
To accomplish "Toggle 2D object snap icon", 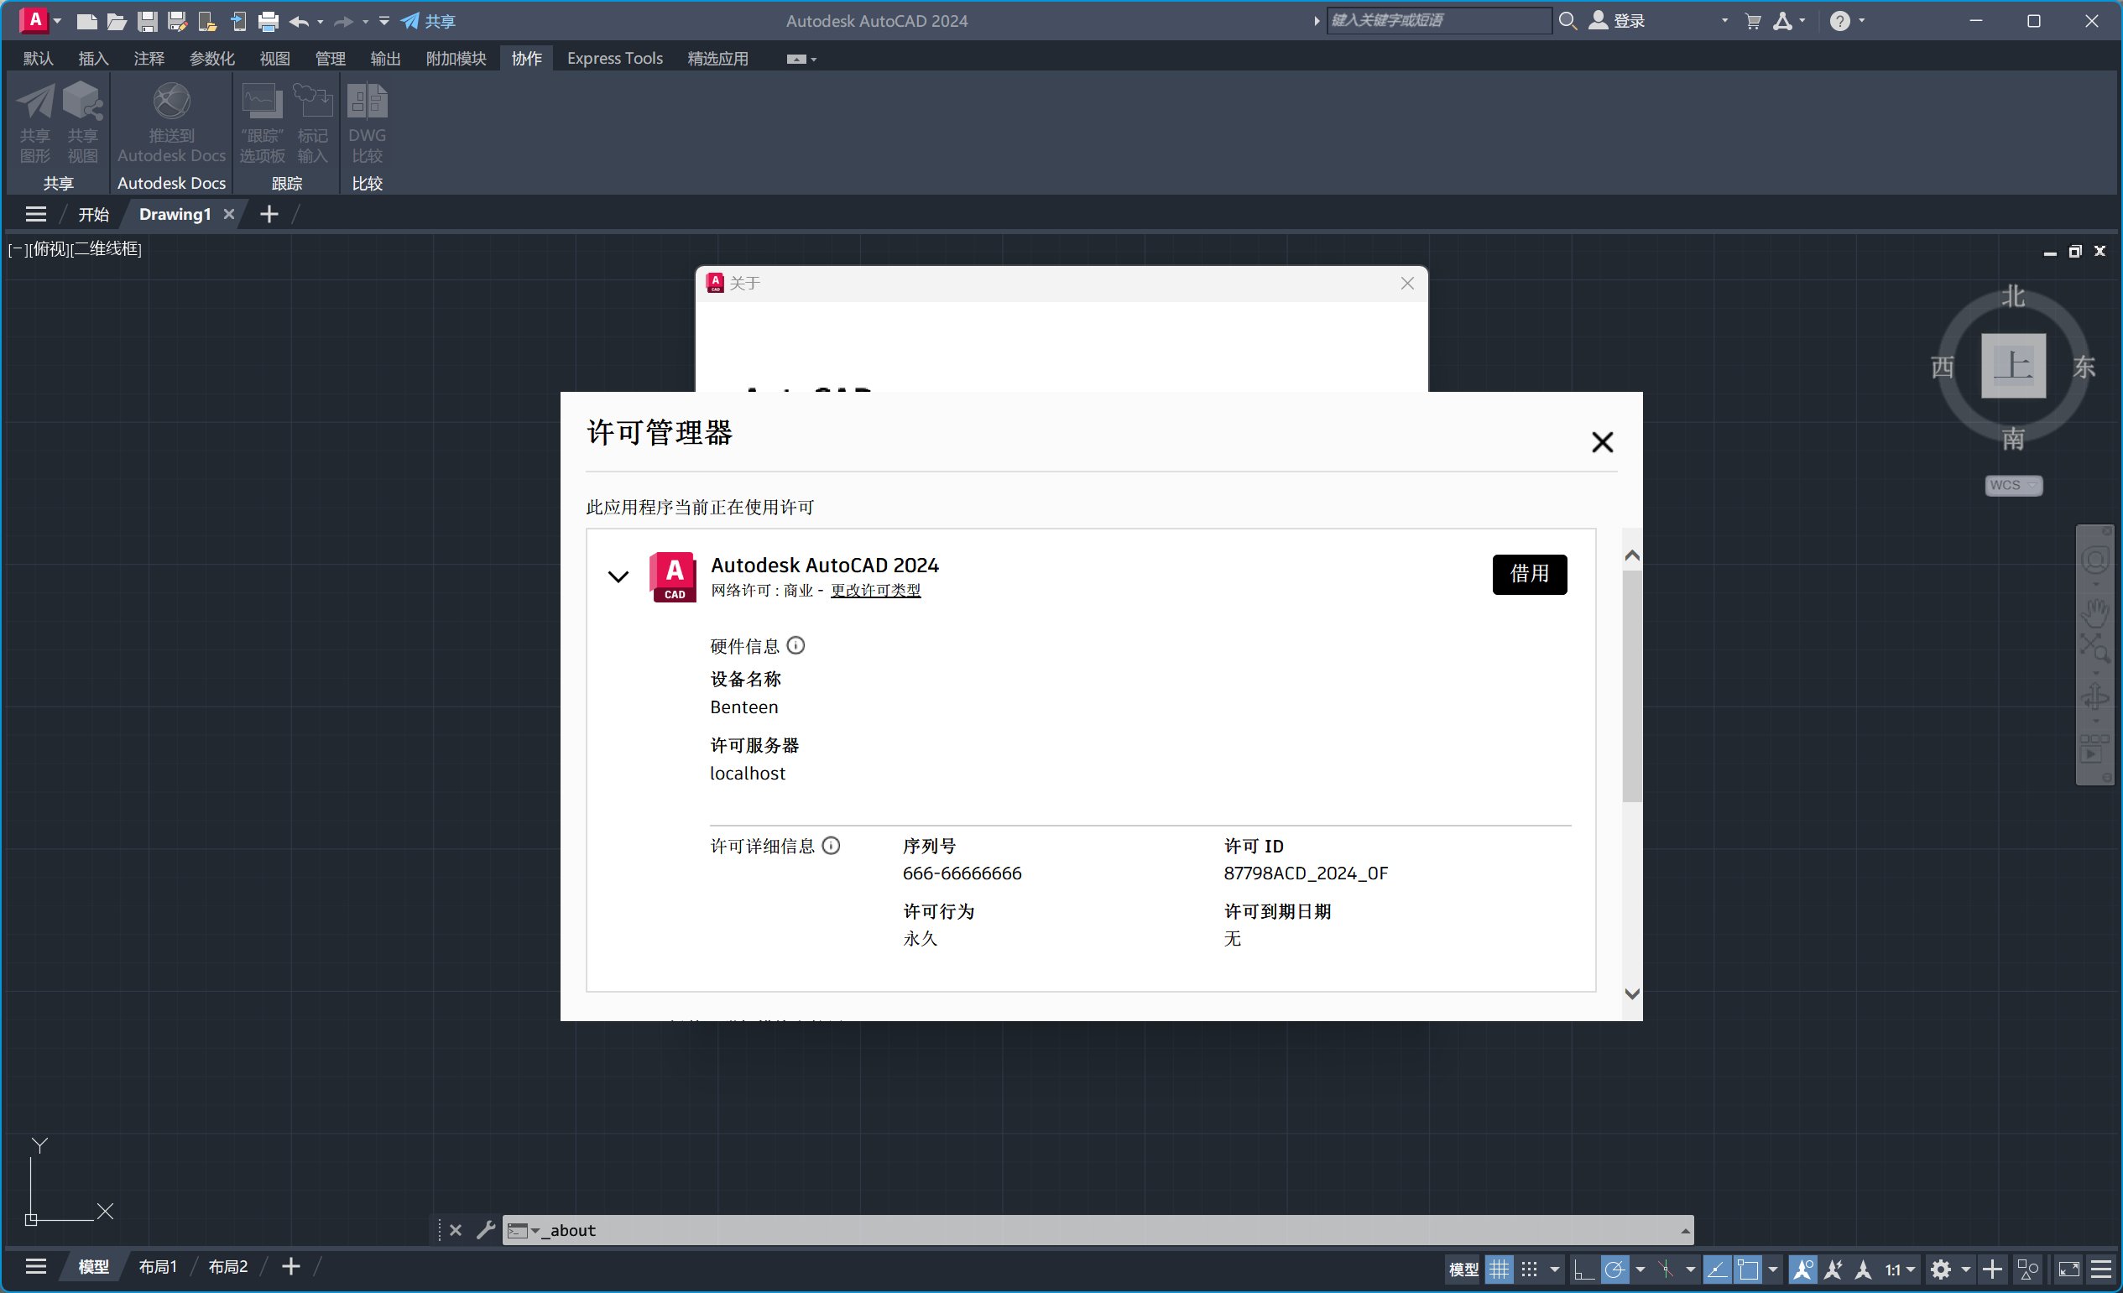I will pos(1748,1270).
